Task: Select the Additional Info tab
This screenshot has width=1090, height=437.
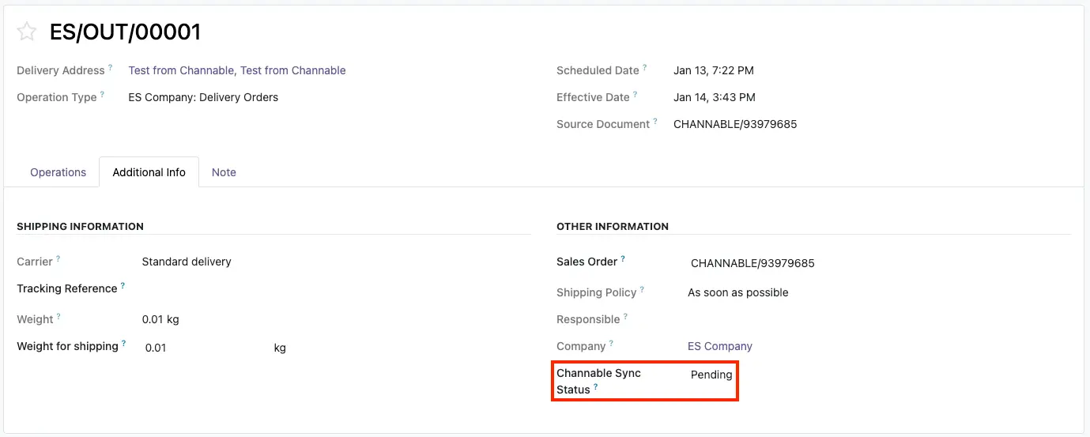Action: (x=149, y=172)
